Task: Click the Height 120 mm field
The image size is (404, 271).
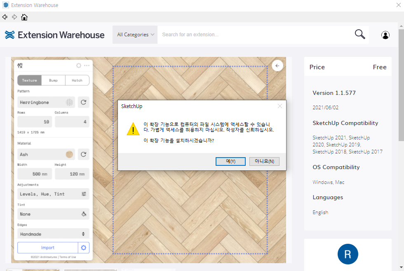Action: point(72,174)
